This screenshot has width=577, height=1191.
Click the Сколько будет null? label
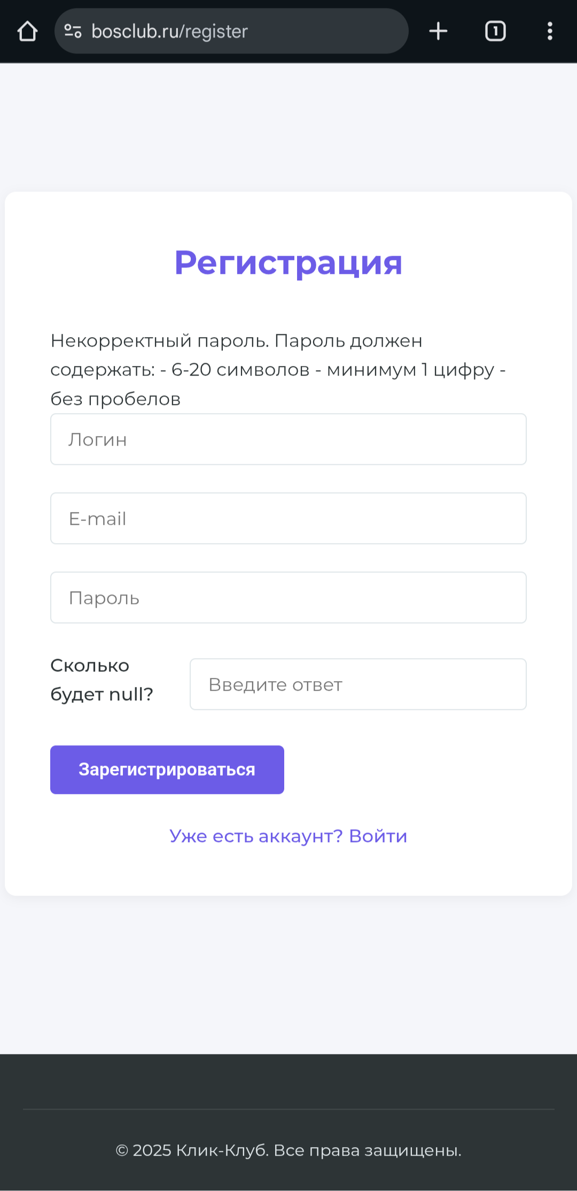point(102,680)
